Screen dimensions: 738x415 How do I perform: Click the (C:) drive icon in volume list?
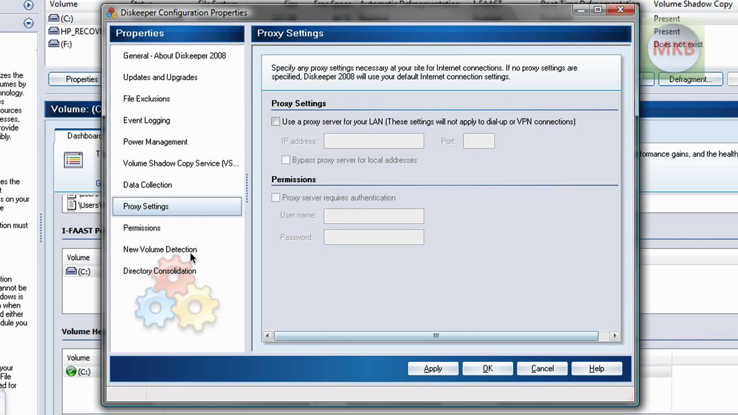(x=54, y=18)
